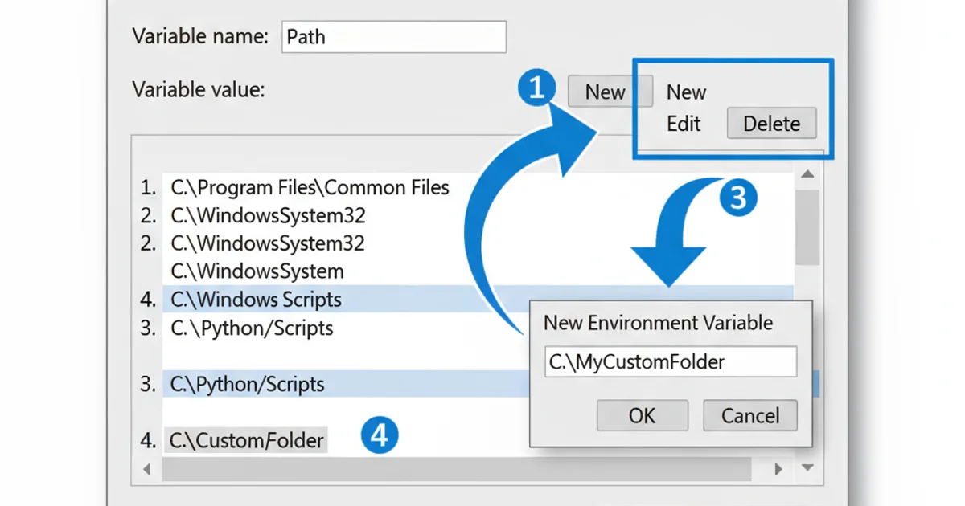Click the circled number 4 step badge
The height and width of the screenshot is (506, 965).
pos(379,436)
